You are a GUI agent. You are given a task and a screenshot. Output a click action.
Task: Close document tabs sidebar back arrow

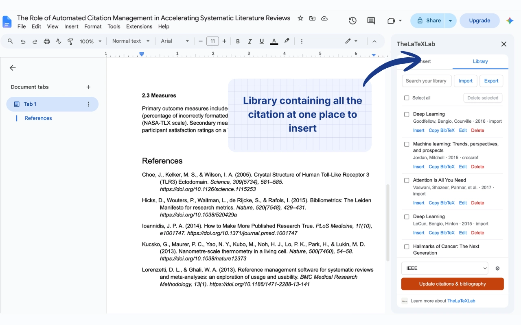pos(13,68)
